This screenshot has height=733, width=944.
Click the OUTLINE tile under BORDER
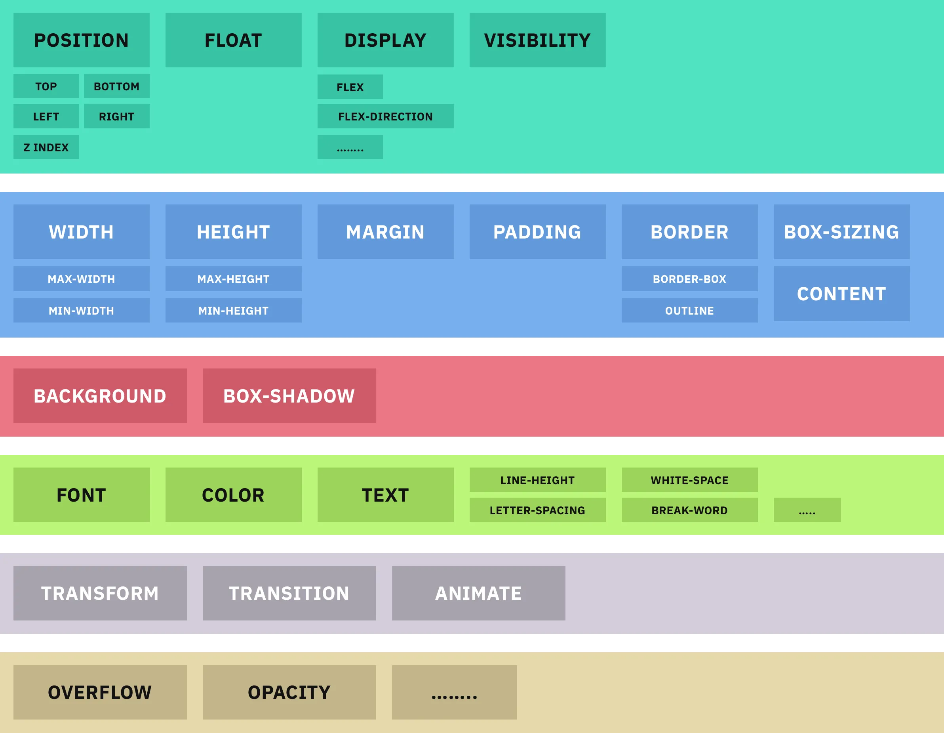(689, 310)
